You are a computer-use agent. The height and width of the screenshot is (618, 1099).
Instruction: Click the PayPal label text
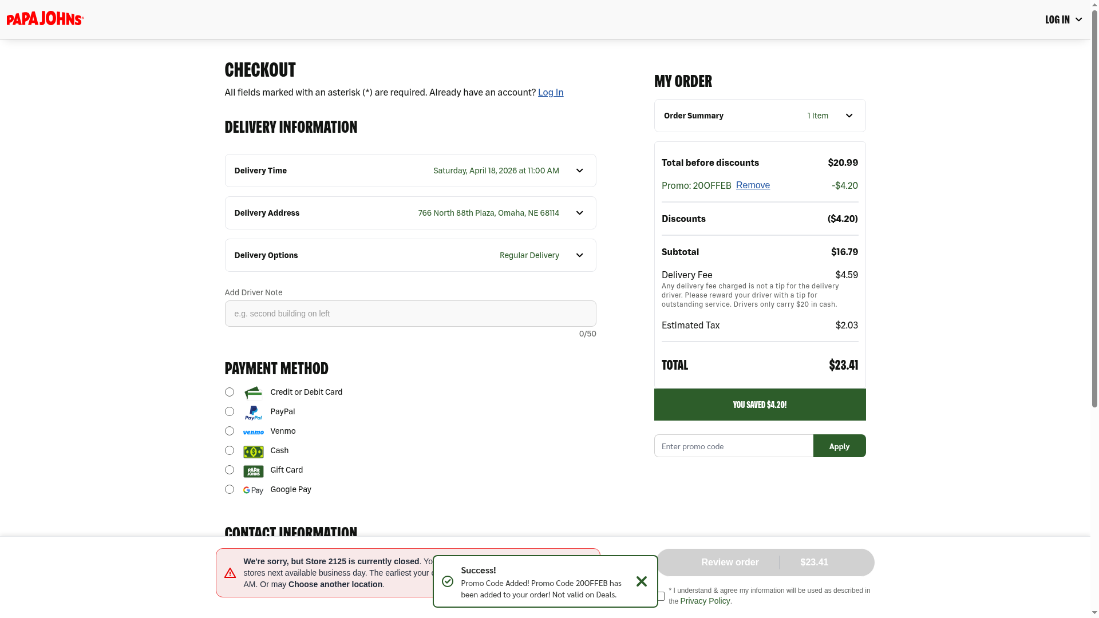click(283, 411)
